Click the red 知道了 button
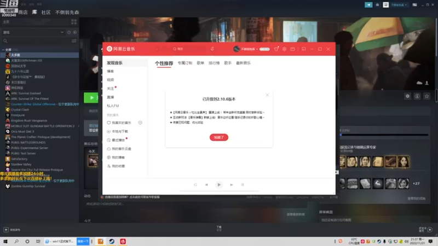 [219, 137]
